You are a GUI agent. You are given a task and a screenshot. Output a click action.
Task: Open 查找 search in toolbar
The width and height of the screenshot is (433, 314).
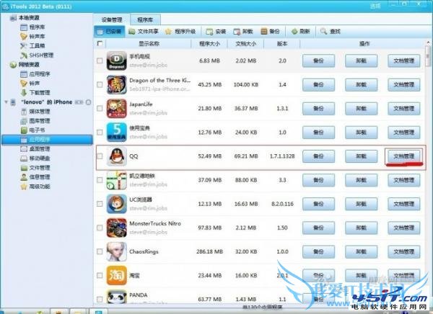(331, 32)
